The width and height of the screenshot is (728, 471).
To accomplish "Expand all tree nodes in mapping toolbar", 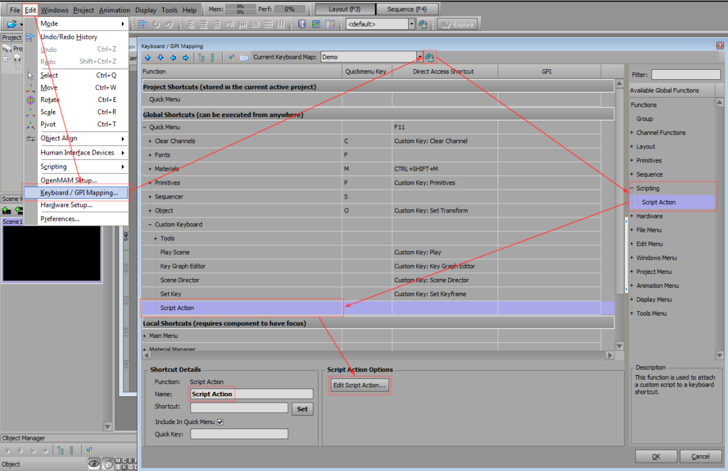I will [201, 58].
